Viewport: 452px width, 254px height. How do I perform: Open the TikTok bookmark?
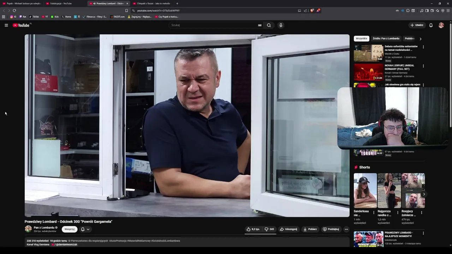pos(34,17)
